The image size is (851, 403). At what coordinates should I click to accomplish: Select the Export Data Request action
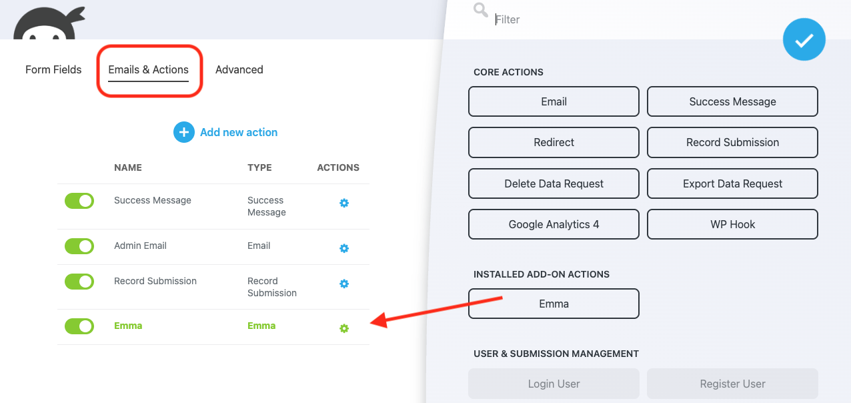pyautogui.click(x=732, y=183)
